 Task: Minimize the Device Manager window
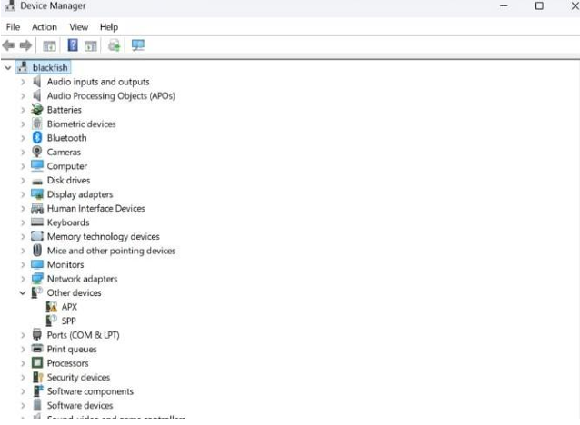(504, 6)
